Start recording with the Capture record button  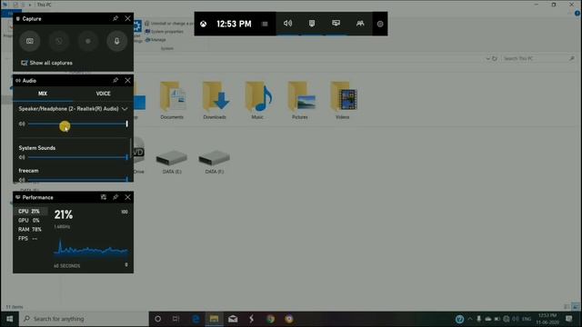point(88,41)
